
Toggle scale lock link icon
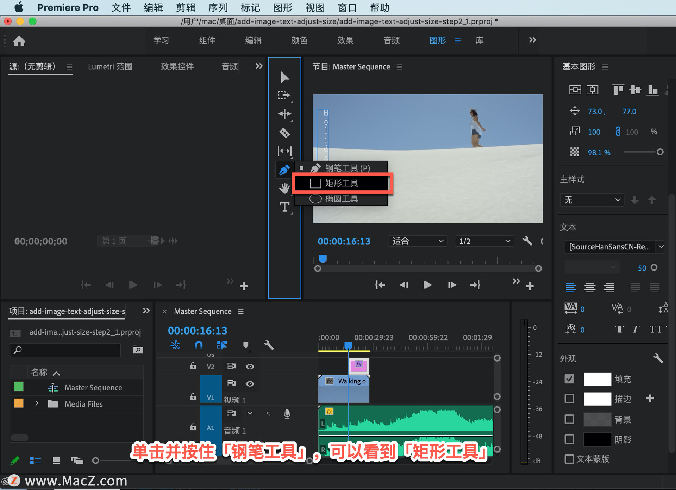click(618, 132)
